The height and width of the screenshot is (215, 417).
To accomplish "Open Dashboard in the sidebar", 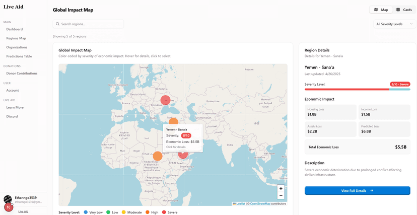I will click(x=14, y=29).
